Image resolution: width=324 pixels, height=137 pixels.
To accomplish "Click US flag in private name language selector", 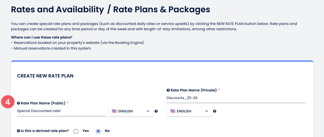I will click(173, 111).
